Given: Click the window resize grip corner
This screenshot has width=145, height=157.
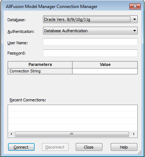Looking at the screenshot, I should [140, 152].
